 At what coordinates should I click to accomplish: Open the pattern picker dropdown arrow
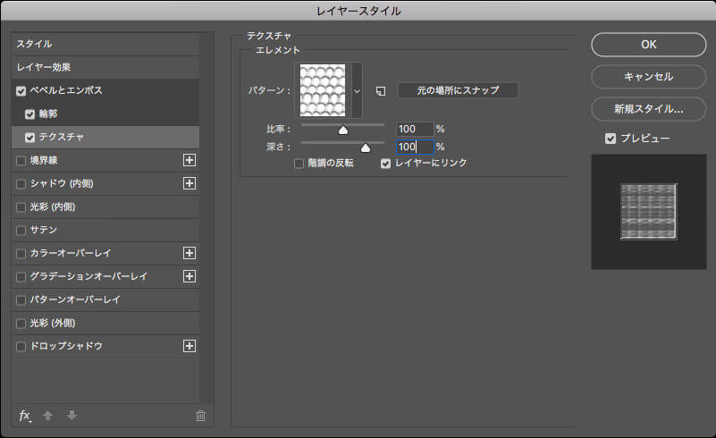click(x=357, y=91)
